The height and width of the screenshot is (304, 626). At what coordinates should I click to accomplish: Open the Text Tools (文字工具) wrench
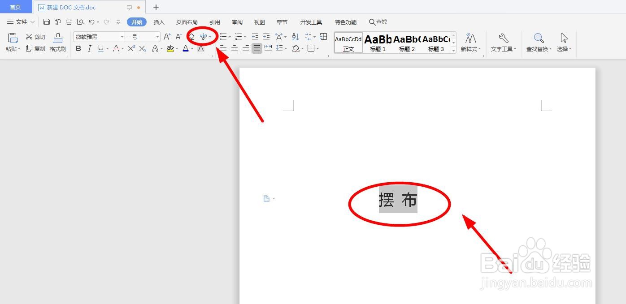pos(503,43)
